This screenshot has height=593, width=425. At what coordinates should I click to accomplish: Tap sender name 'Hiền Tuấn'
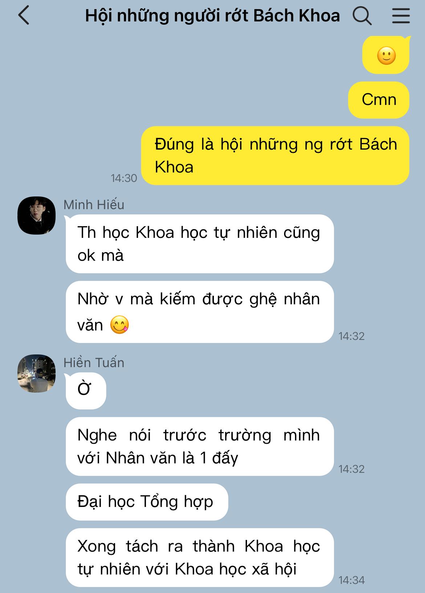(x=94, y=363)
